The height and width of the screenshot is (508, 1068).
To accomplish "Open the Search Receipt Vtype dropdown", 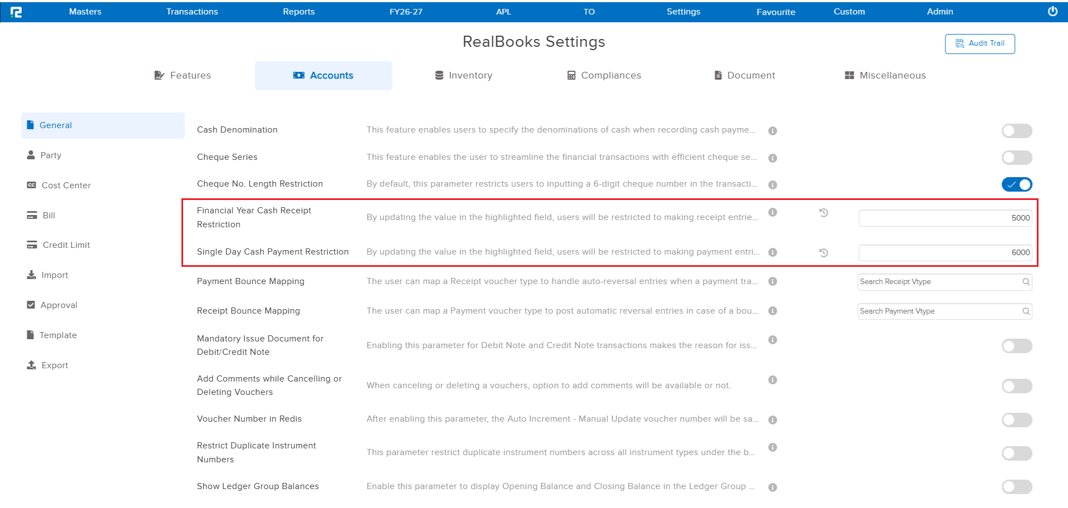I will 944,282.
